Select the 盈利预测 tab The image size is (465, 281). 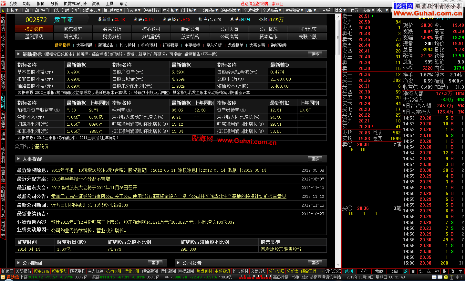34,36
